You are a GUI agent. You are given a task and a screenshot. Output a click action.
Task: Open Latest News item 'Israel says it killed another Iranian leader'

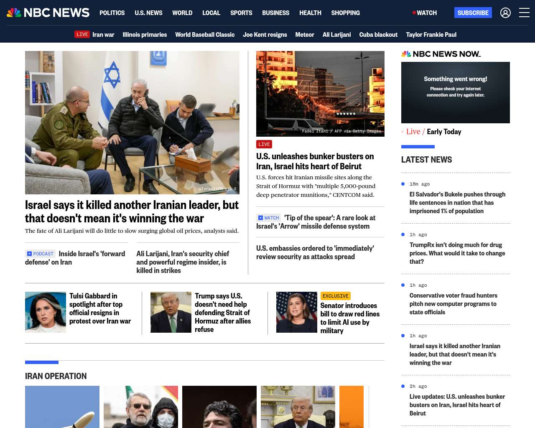click(455, 354)
